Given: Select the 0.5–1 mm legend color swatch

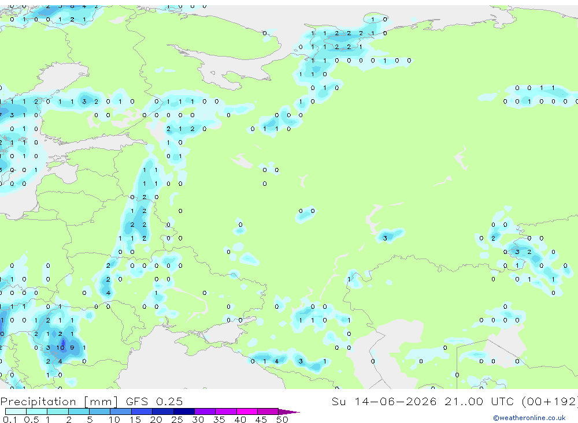Looking at the screenshot, I should click(x=36, y=411).
